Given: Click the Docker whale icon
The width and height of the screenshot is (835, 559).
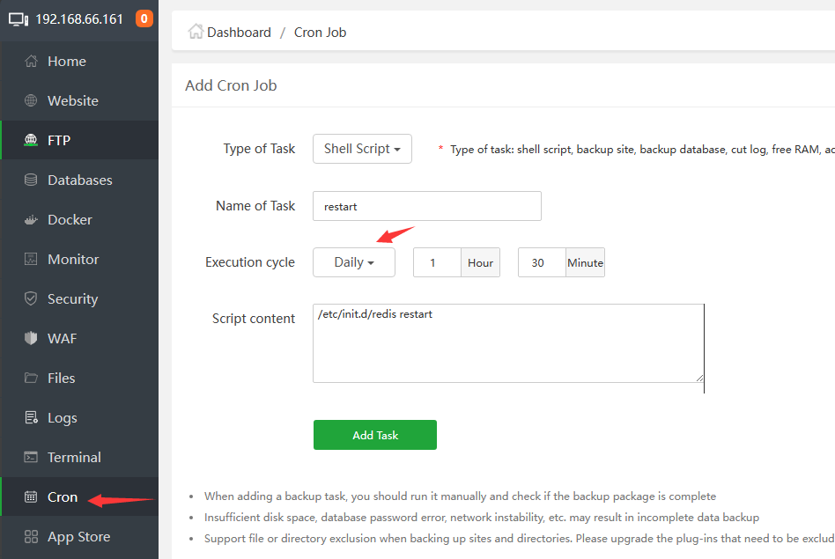Looking at the screenshot, I should coord(31,220).
